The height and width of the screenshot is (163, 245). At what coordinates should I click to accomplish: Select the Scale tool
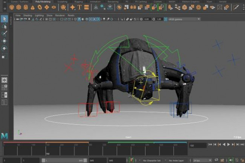[4, 56]
